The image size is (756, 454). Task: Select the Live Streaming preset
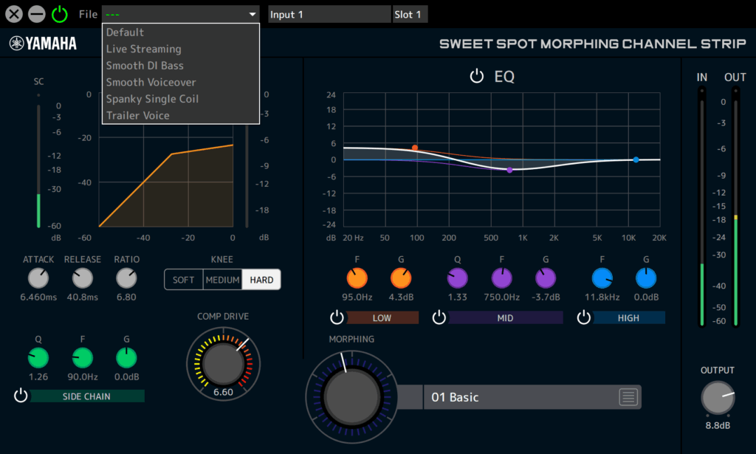point(143,49)
